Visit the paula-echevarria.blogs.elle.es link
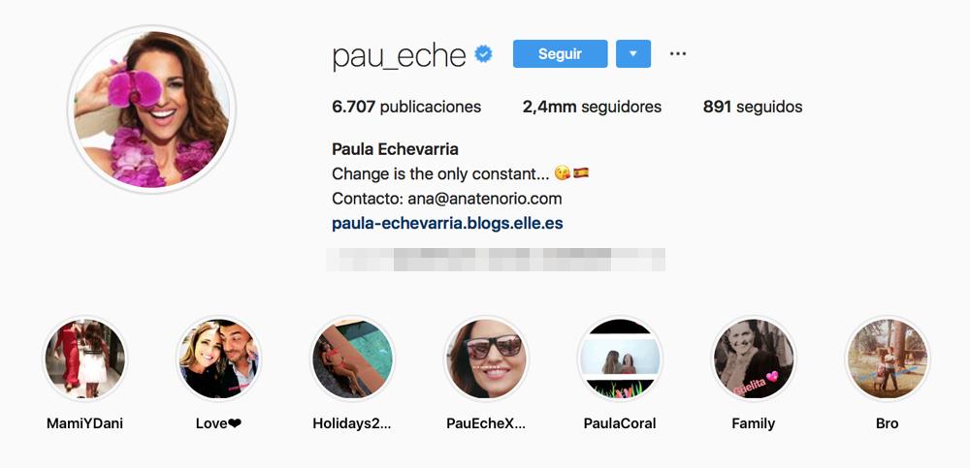 447,223
